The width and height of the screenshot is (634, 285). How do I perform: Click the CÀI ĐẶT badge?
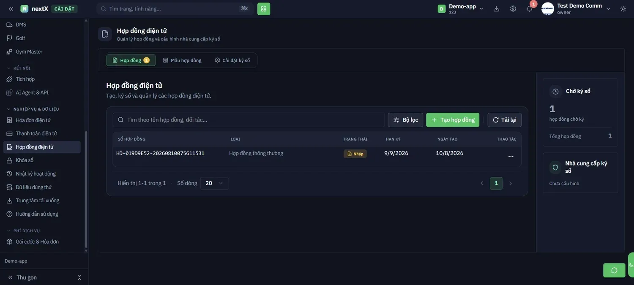(64, 9)
